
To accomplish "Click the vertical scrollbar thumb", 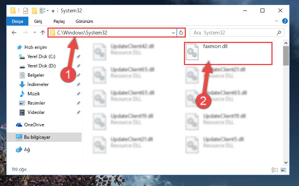I will point(286,56).
